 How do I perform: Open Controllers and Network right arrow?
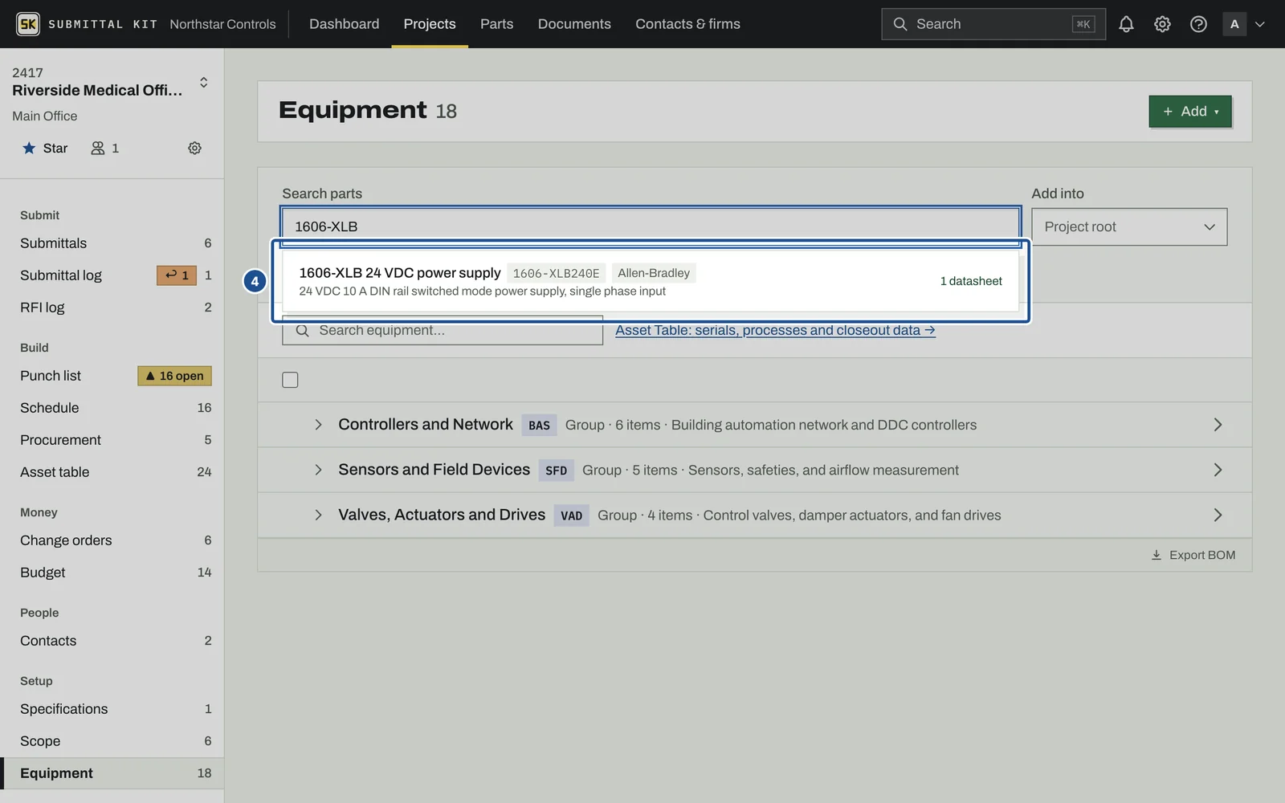(x=1218, y=425)
